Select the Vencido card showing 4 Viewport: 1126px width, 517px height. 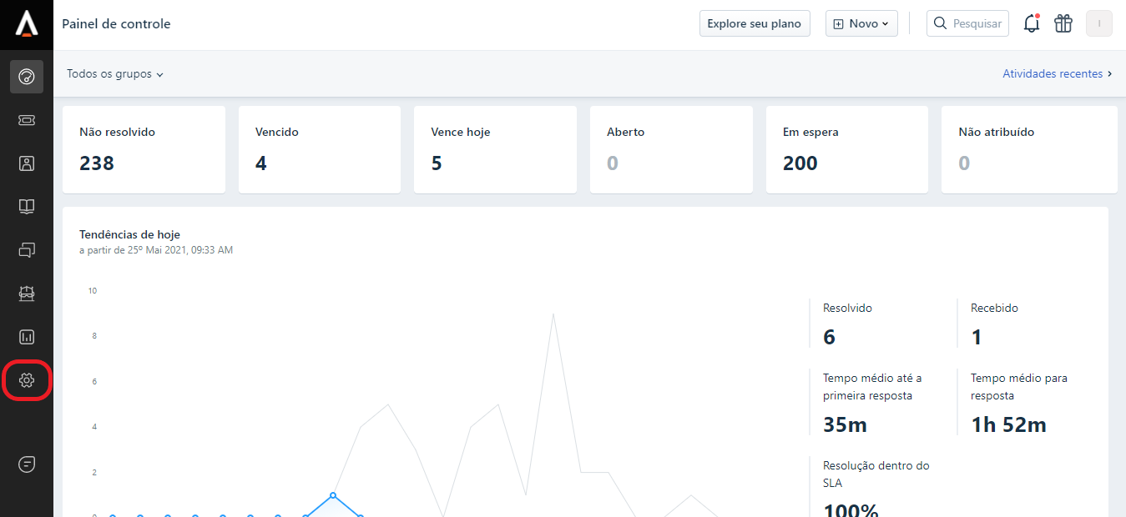[319, 149]
